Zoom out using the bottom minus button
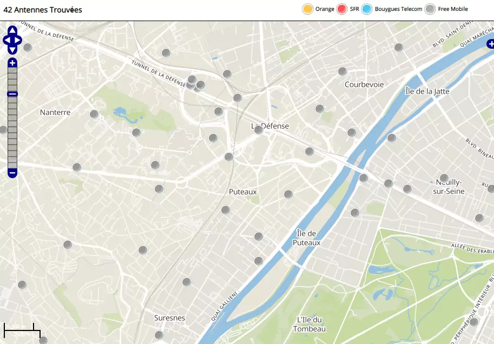The width and height of the screenshot is (494, 344). pyautogui.click(x=12, y=173)
